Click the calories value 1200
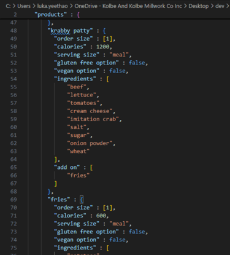This screenshot has height=255, width=230. pyautogui.click(x=103, y=47)
